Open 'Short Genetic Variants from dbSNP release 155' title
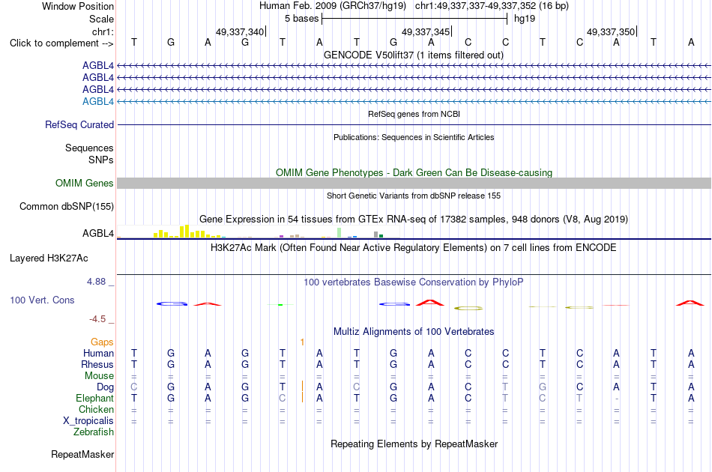The height and width of the screenshot is (472, 712). pos(414,196)
